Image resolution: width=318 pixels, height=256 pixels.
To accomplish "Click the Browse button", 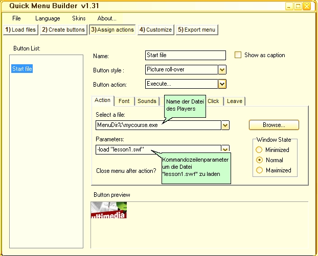I will pos(274,125).
